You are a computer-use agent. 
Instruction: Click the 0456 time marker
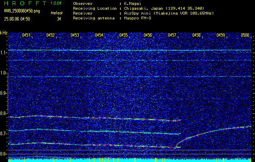148,35
